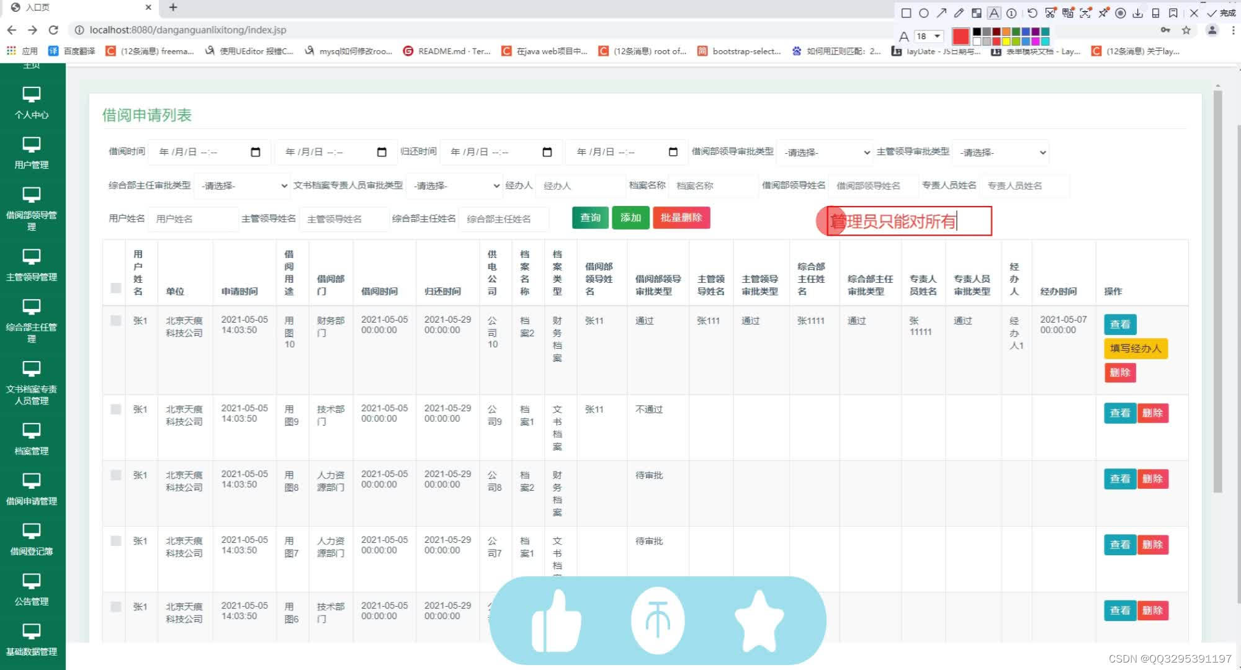Open 主管领导审批类型 dropdown

pyautogui.click(x=1001, y=152)
